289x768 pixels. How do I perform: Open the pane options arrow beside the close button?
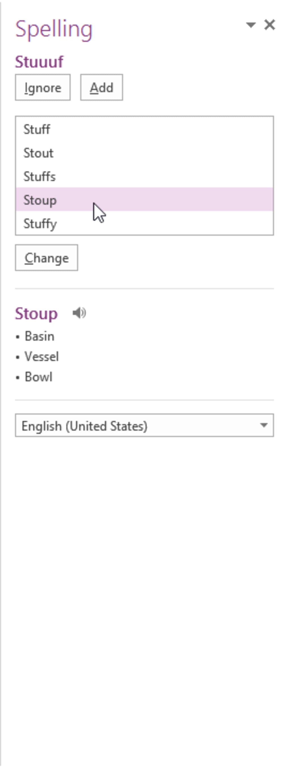(x=251, y=25)
